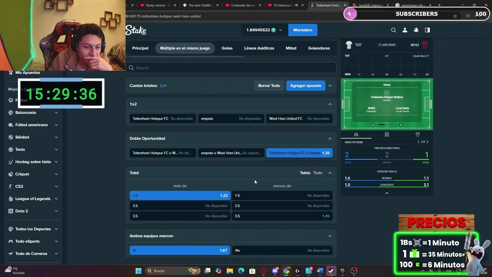Deselect 'más de 1.5' odds 1,22
This screenshot has height=277, width=492.
pos(180,195)
